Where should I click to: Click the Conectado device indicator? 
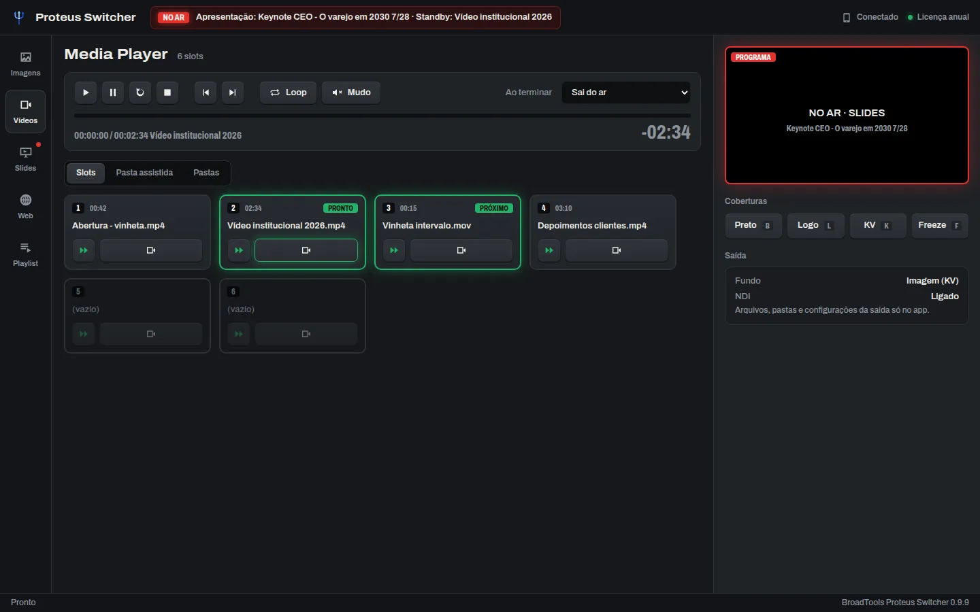point(870,17)
